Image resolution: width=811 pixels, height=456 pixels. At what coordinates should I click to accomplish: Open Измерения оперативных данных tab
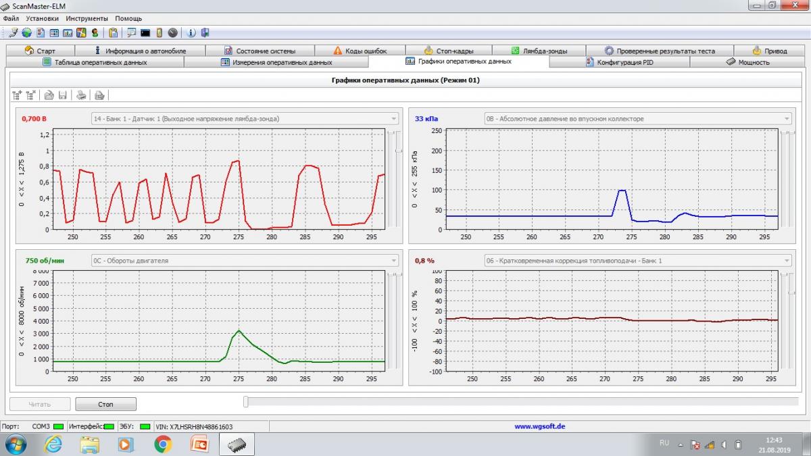276,62
